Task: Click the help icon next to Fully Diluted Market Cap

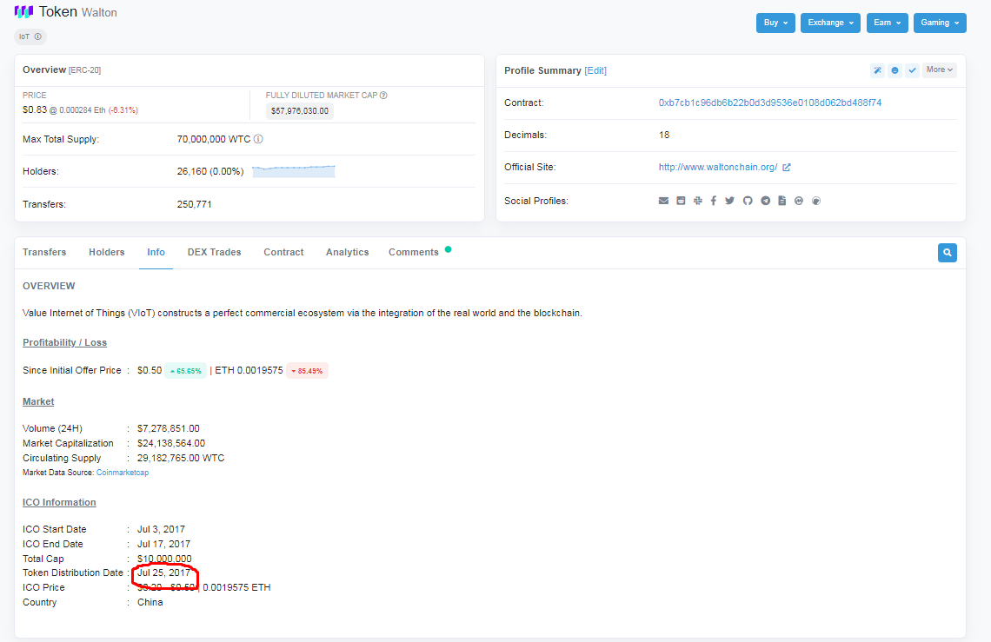Action: (x=383, y=96)
